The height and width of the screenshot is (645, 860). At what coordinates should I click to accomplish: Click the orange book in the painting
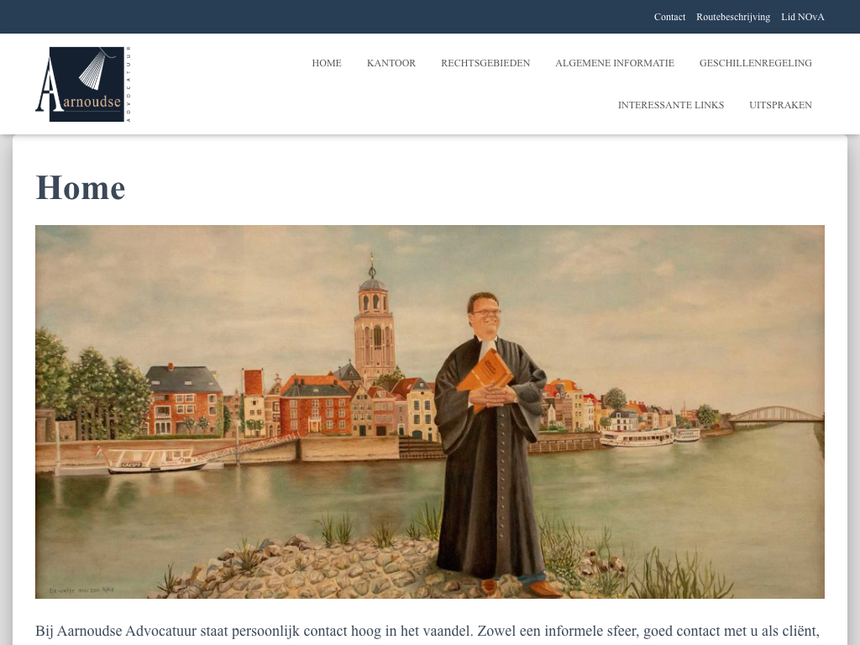pyautogui.click(x=485, y=377)
